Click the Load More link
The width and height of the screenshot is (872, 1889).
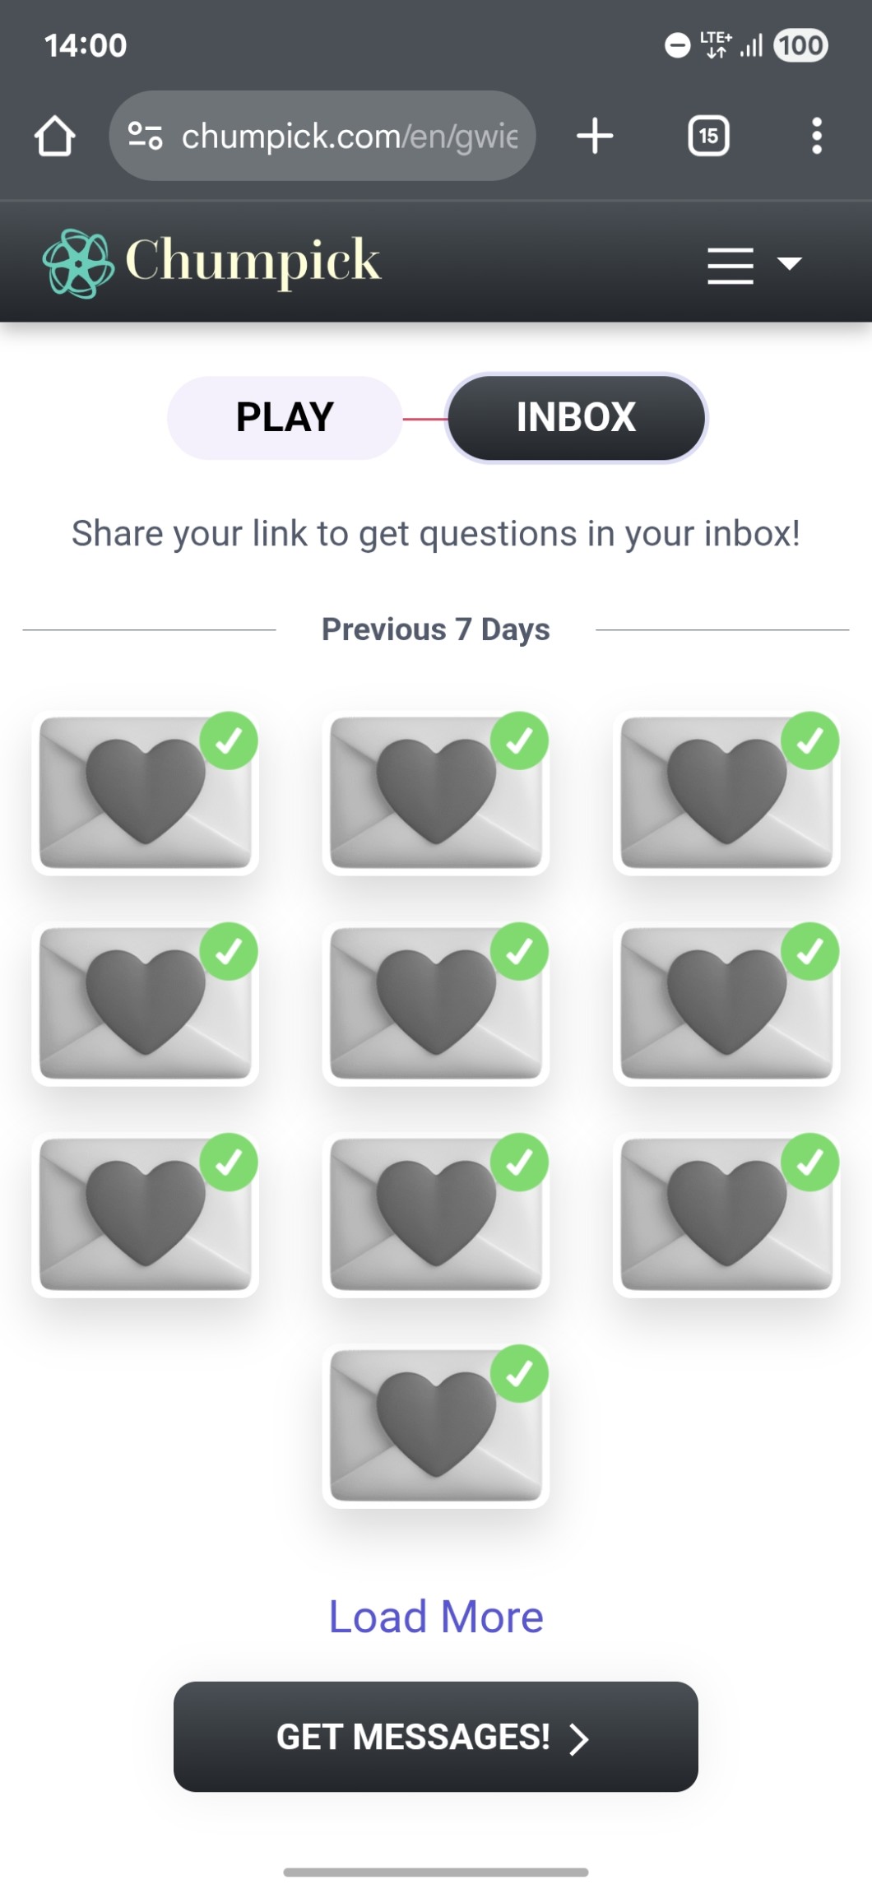[436, 1617]
